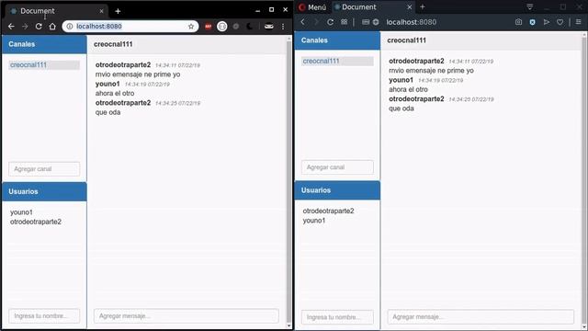The height and width of the screenshot is (331, 588).
Task: Minimize the left Chrome window
Action: tap(257, 10)
